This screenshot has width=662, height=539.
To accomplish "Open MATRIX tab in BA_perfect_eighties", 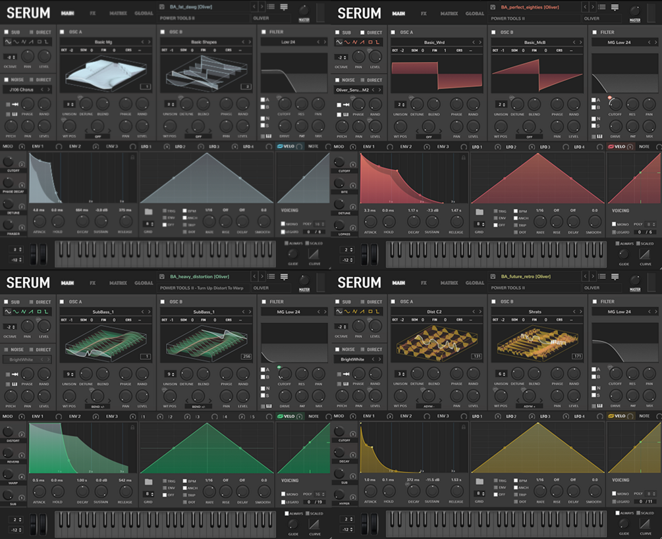I will tap(449, 14).
